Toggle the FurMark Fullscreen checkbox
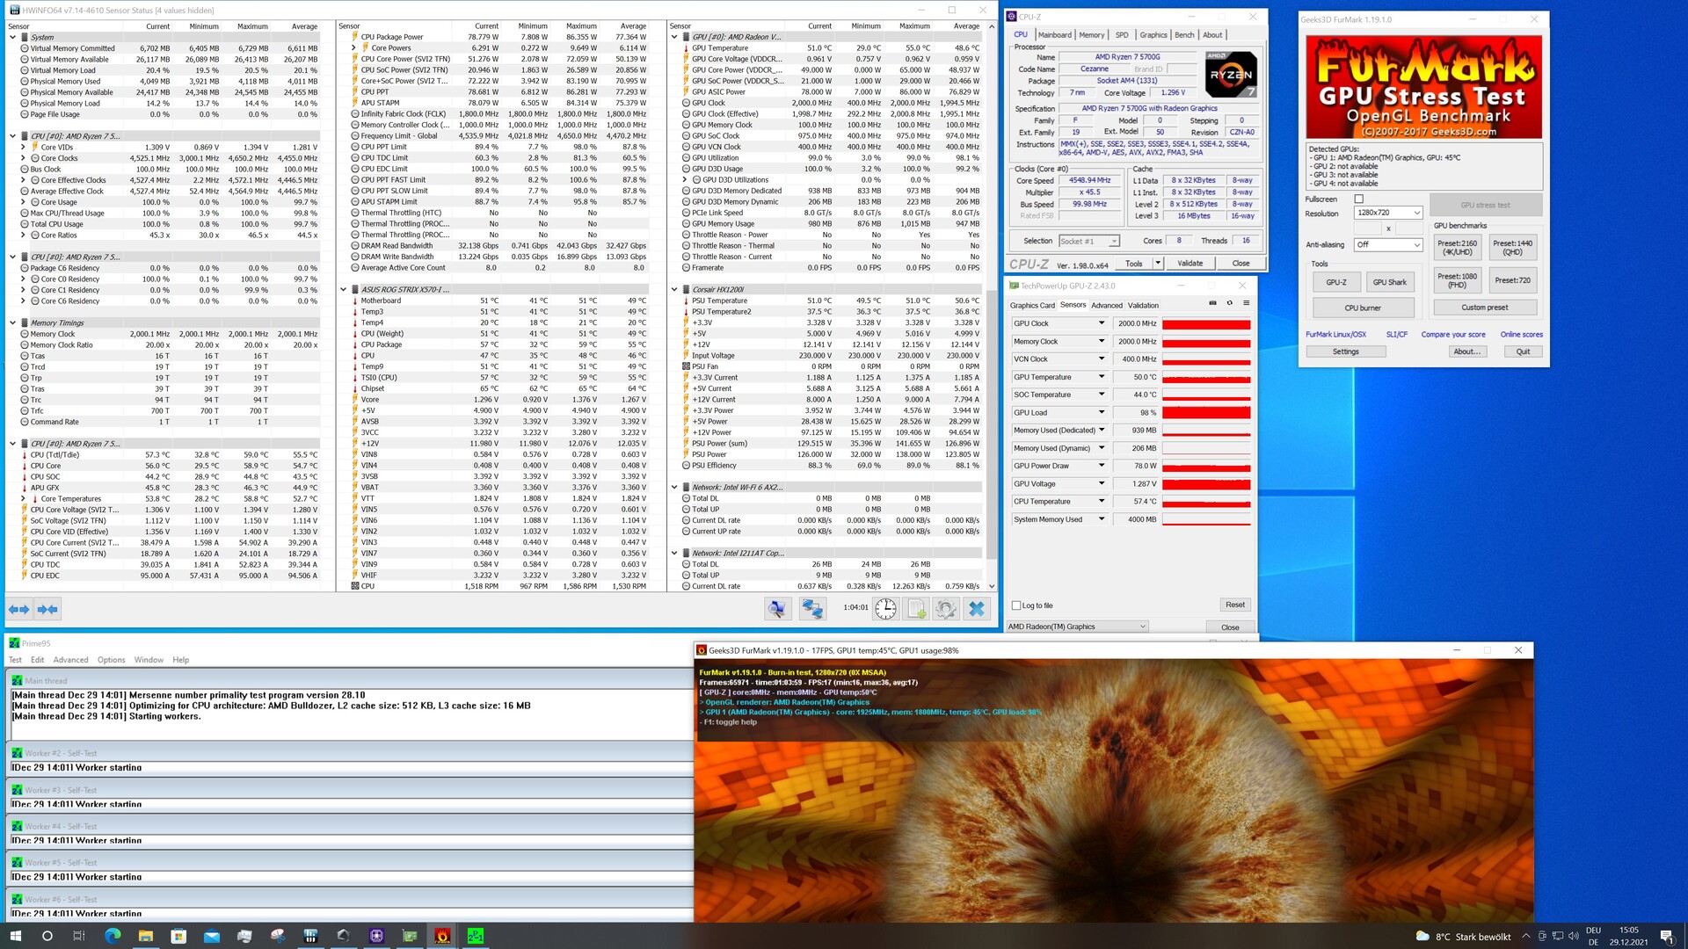 tap(1358, 199)
